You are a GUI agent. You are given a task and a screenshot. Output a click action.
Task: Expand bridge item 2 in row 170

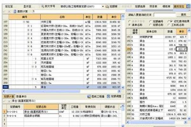click(x=28, y=30)
